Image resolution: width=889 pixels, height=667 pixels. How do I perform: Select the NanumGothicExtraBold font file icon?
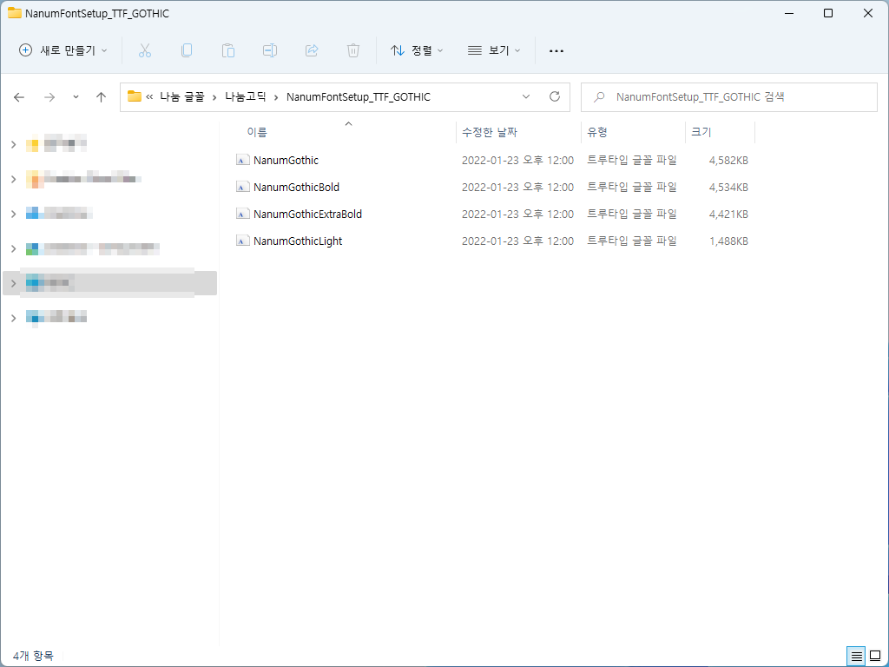pyautogui.click(x=243, y=214)
